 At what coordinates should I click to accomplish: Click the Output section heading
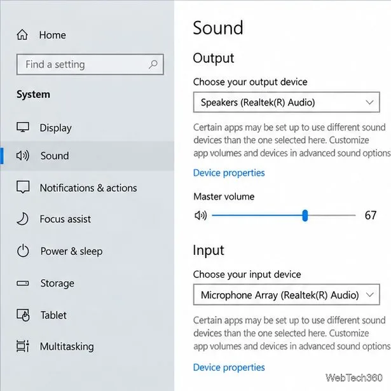pyautogui.click(x=214, y=58)
